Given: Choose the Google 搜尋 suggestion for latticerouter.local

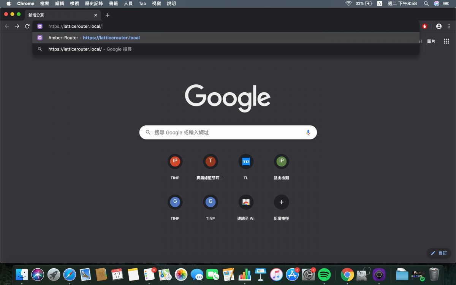Looking at the screenshot, I should [226, 49].
